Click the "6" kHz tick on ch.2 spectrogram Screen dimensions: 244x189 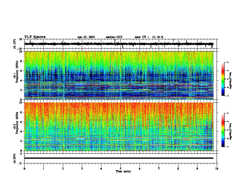point(21,122)
